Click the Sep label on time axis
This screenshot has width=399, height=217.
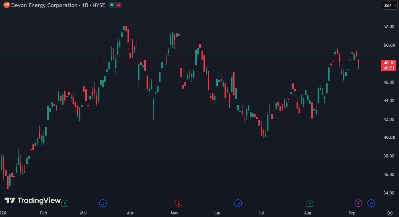point(352,213)
